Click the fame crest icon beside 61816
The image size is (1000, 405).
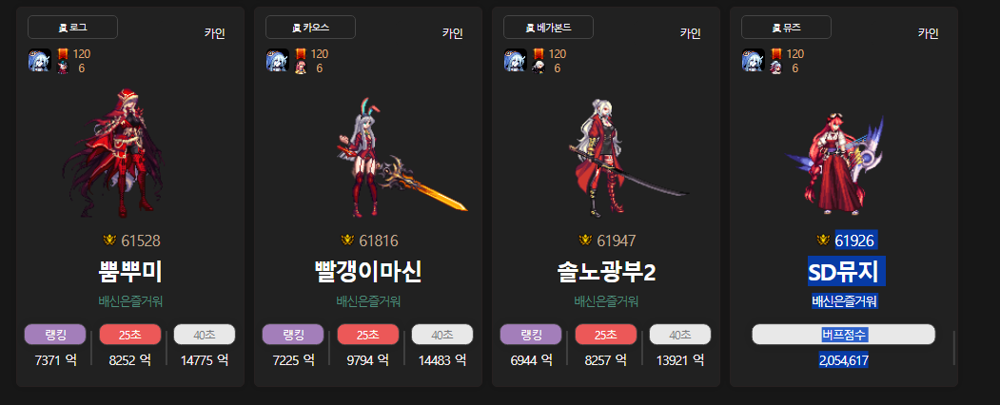[347, 241]
